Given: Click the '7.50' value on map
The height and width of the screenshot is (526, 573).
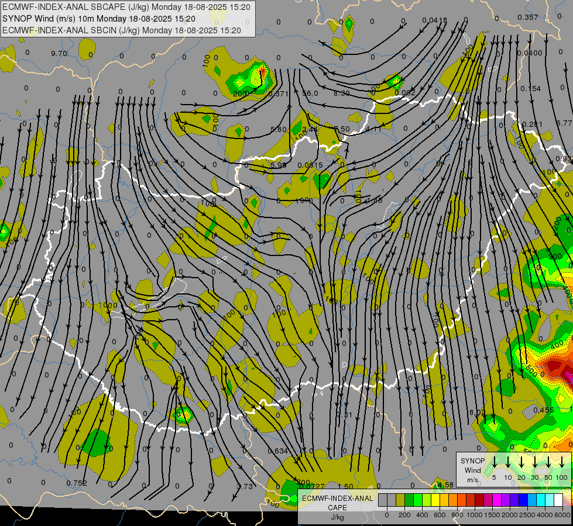Looking at the screenshot, I should point(342,129).
